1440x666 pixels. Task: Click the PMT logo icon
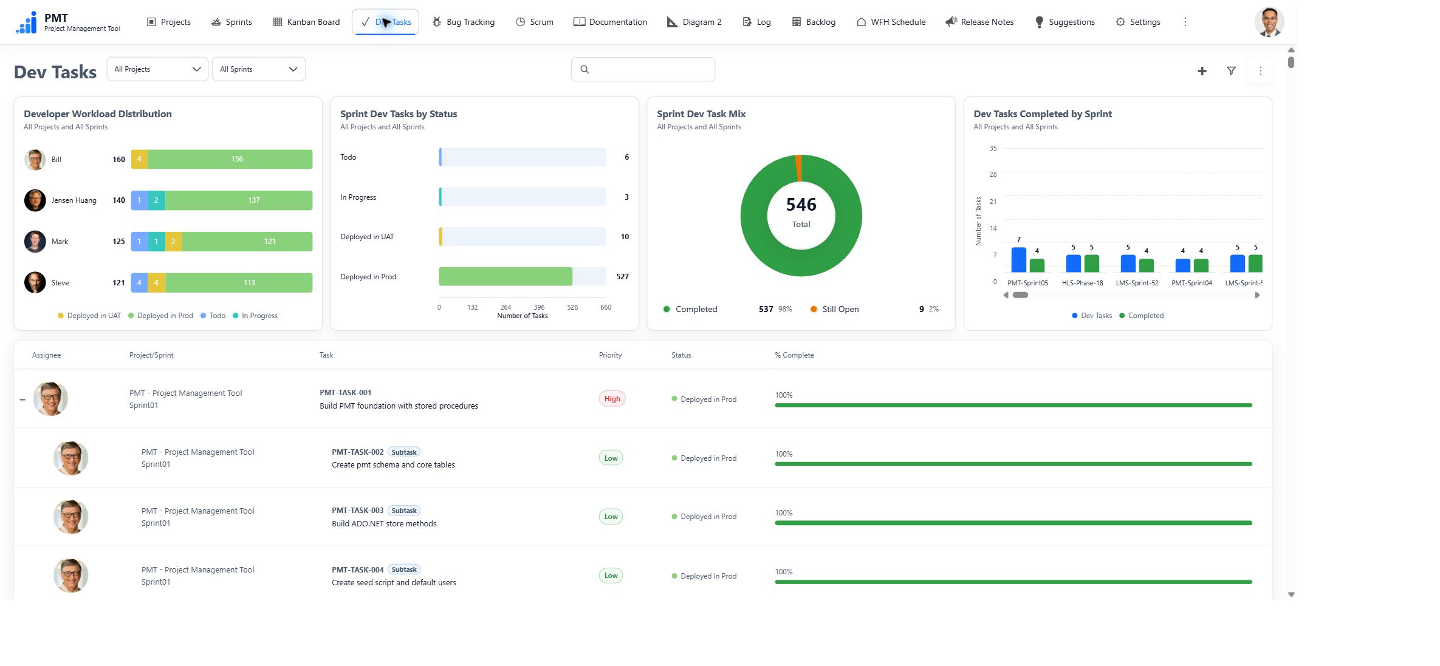tap(26, 22)
